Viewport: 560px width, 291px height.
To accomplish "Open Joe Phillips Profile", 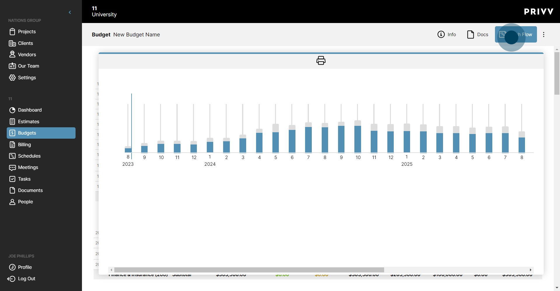I will click(x=25, y=267).
